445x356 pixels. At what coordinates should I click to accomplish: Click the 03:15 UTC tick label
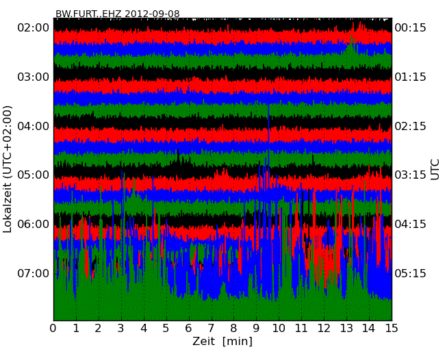coord(410,175)
